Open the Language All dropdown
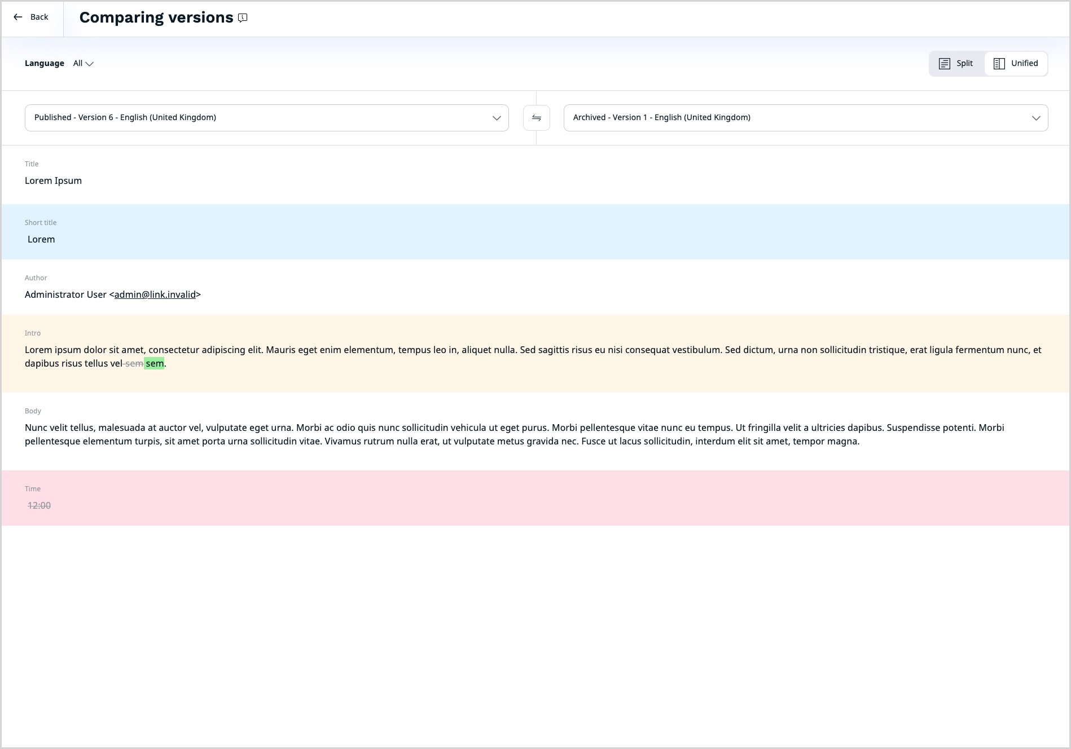The height and width of the screenshot is (749, 1071). click(82, 64)
